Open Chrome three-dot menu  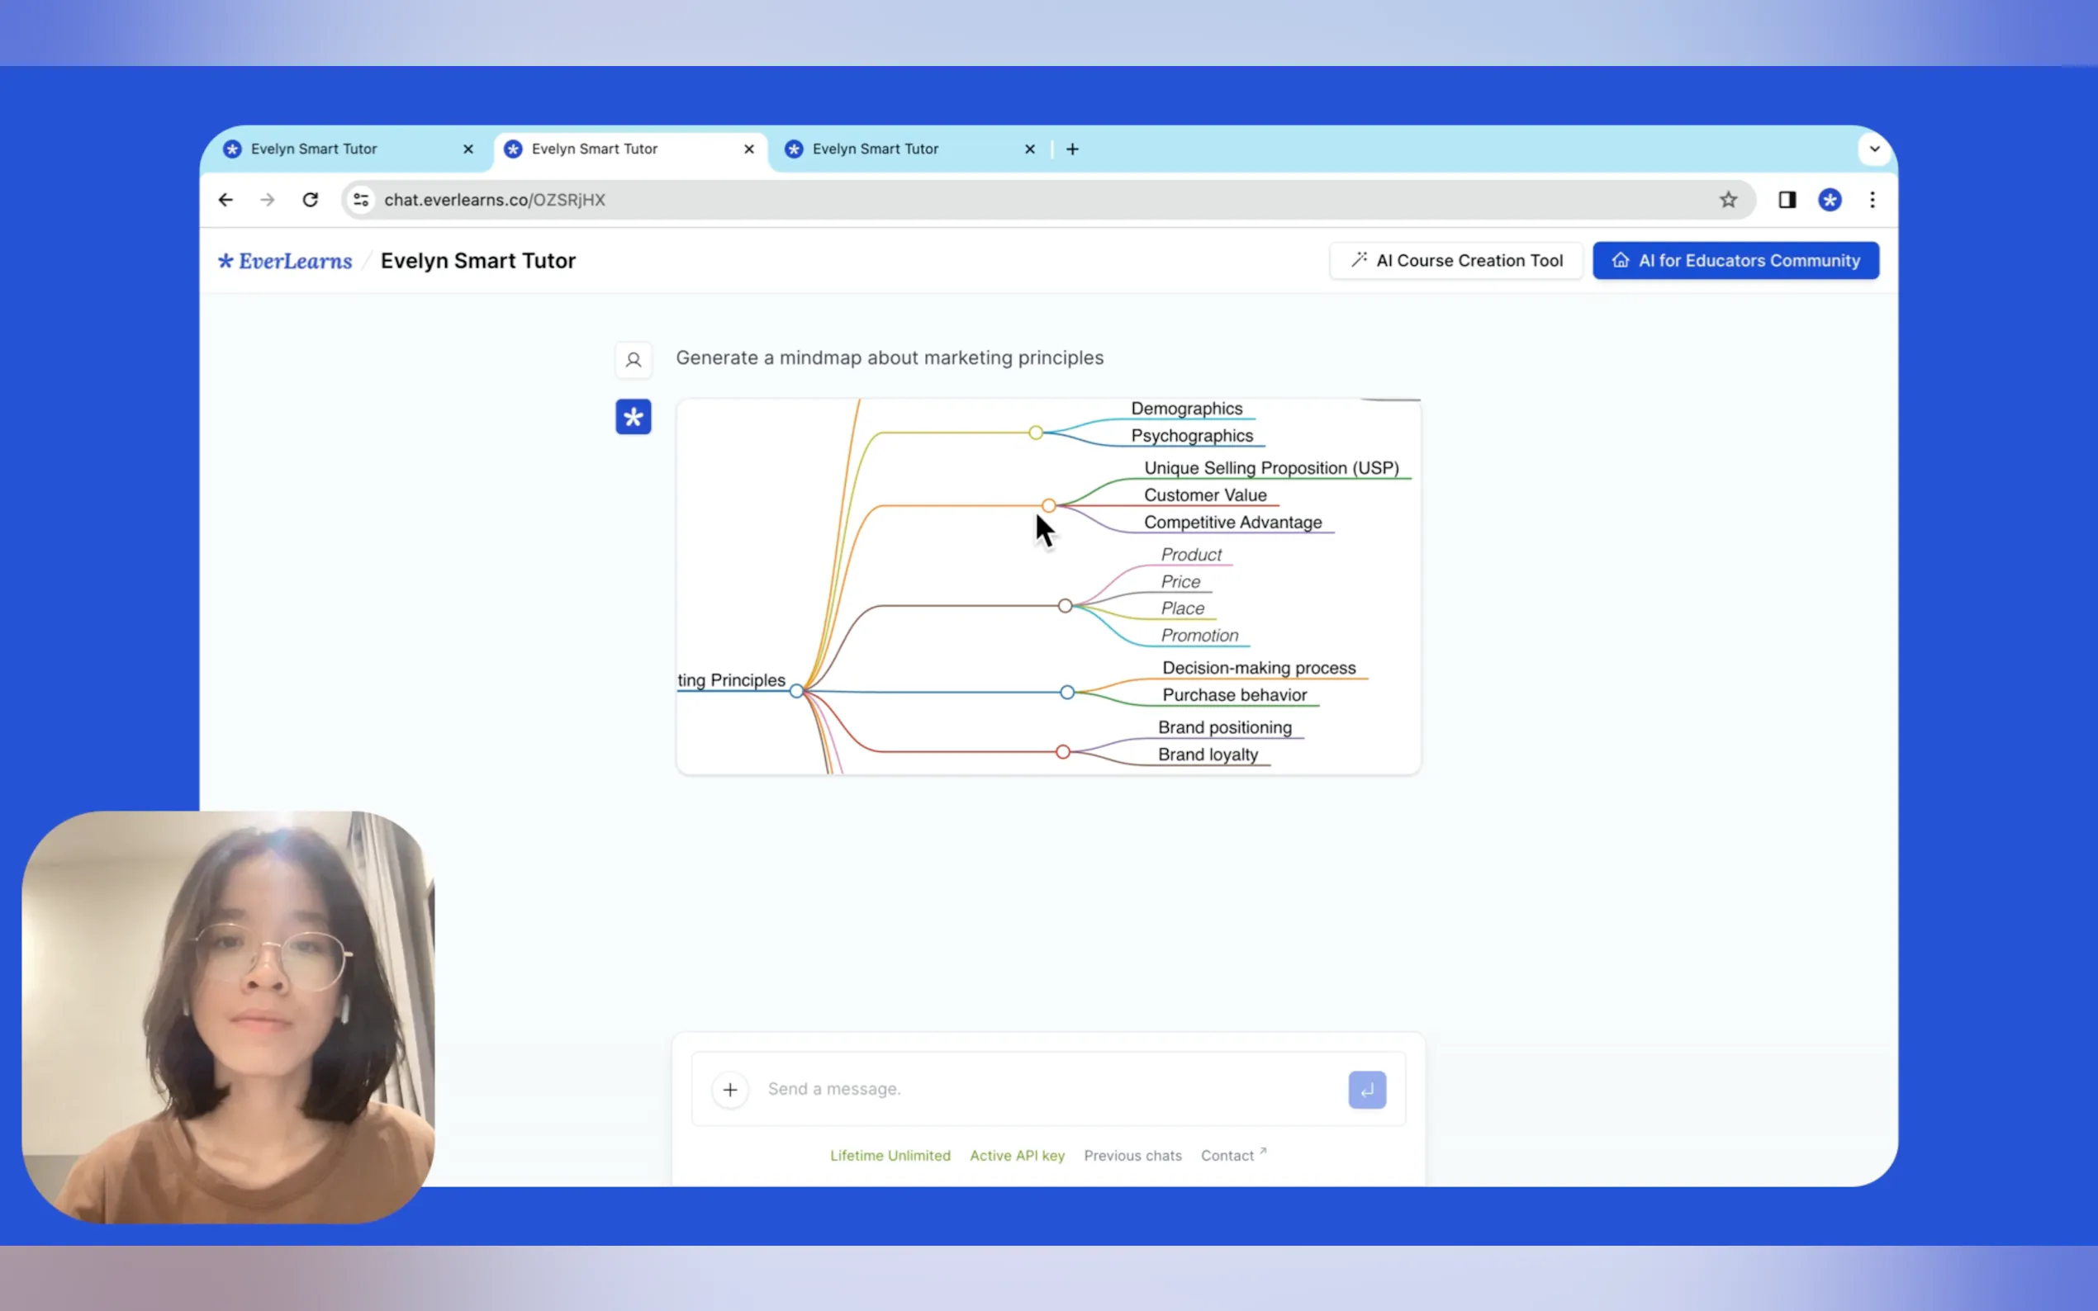tap(1872, 200)
